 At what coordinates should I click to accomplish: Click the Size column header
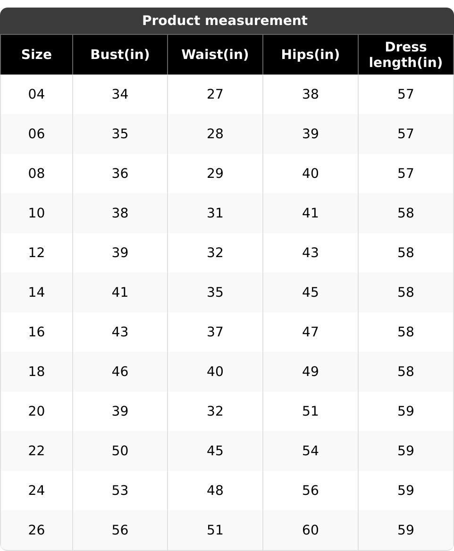(36, 55)
